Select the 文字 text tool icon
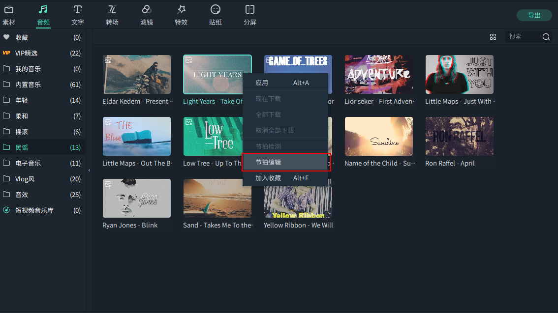558x313 pixels. tap(78, 10)
